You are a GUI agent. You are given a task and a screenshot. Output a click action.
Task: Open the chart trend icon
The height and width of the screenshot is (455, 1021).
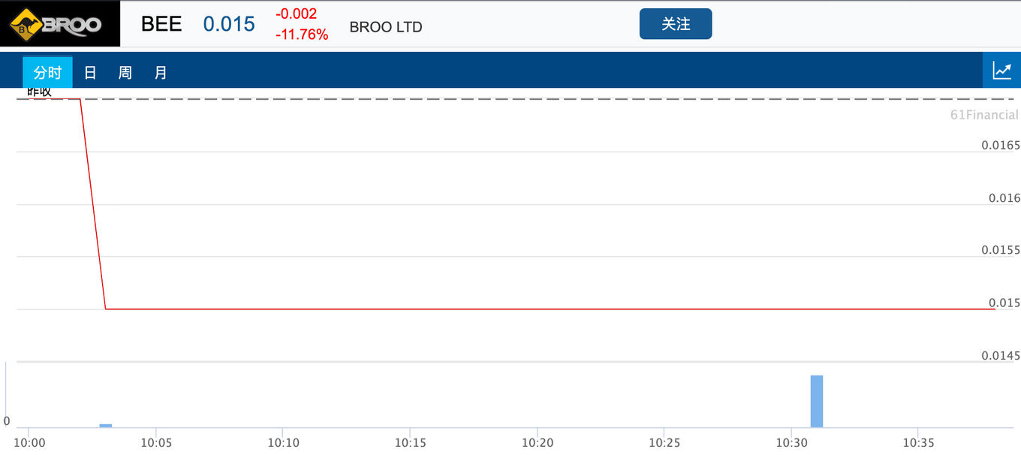tap(1002, 71)
